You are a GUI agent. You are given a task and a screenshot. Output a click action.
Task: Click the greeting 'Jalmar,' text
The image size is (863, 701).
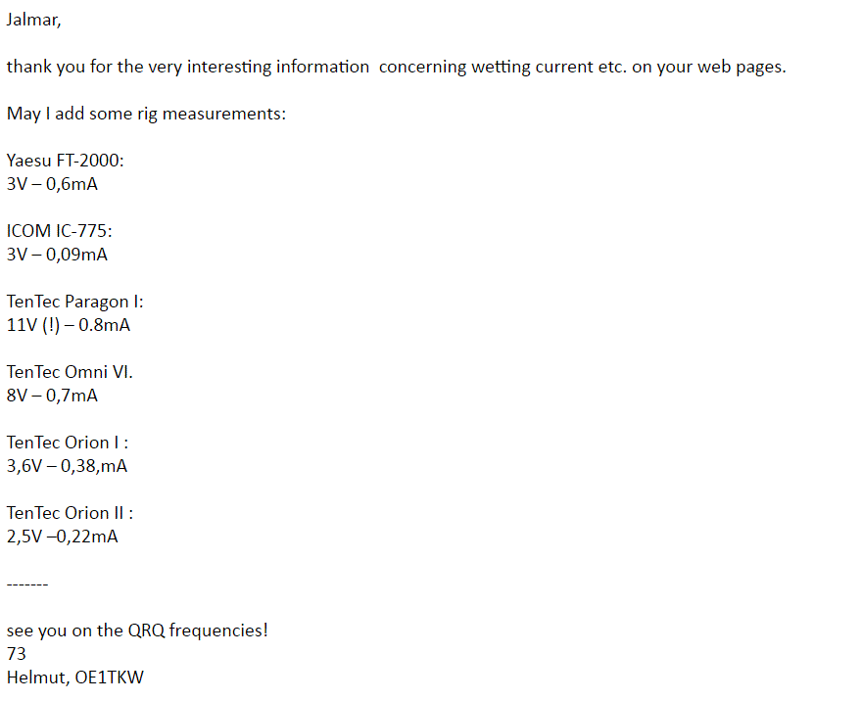point(33,20)
